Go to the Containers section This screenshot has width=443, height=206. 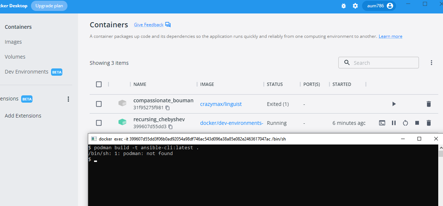(x=18, y=27)
